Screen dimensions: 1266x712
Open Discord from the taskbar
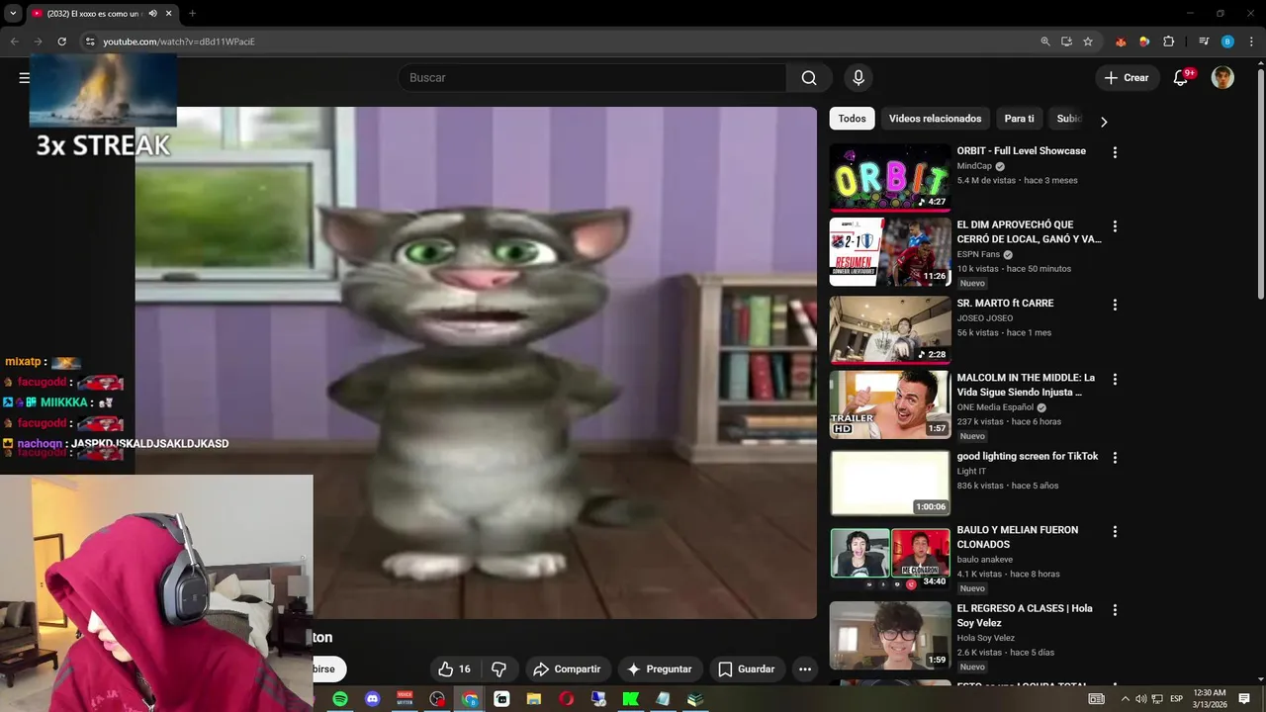pos(372,699)
